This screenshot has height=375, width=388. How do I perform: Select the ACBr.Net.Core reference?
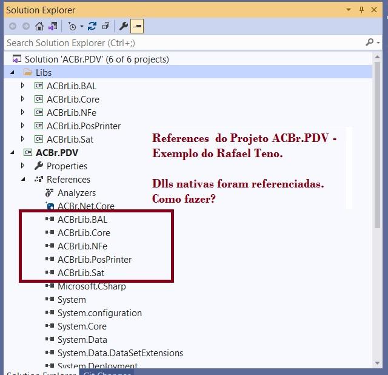coord(86,206)
